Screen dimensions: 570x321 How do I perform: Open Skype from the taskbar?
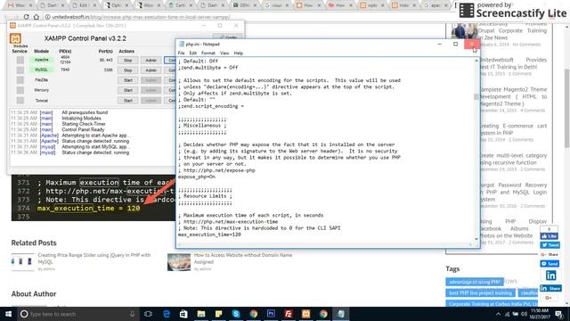[x=236, y=314]
